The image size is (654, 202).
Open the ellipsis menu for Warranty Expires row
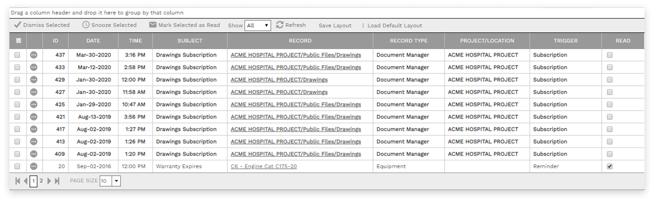[x=34, y=166]
